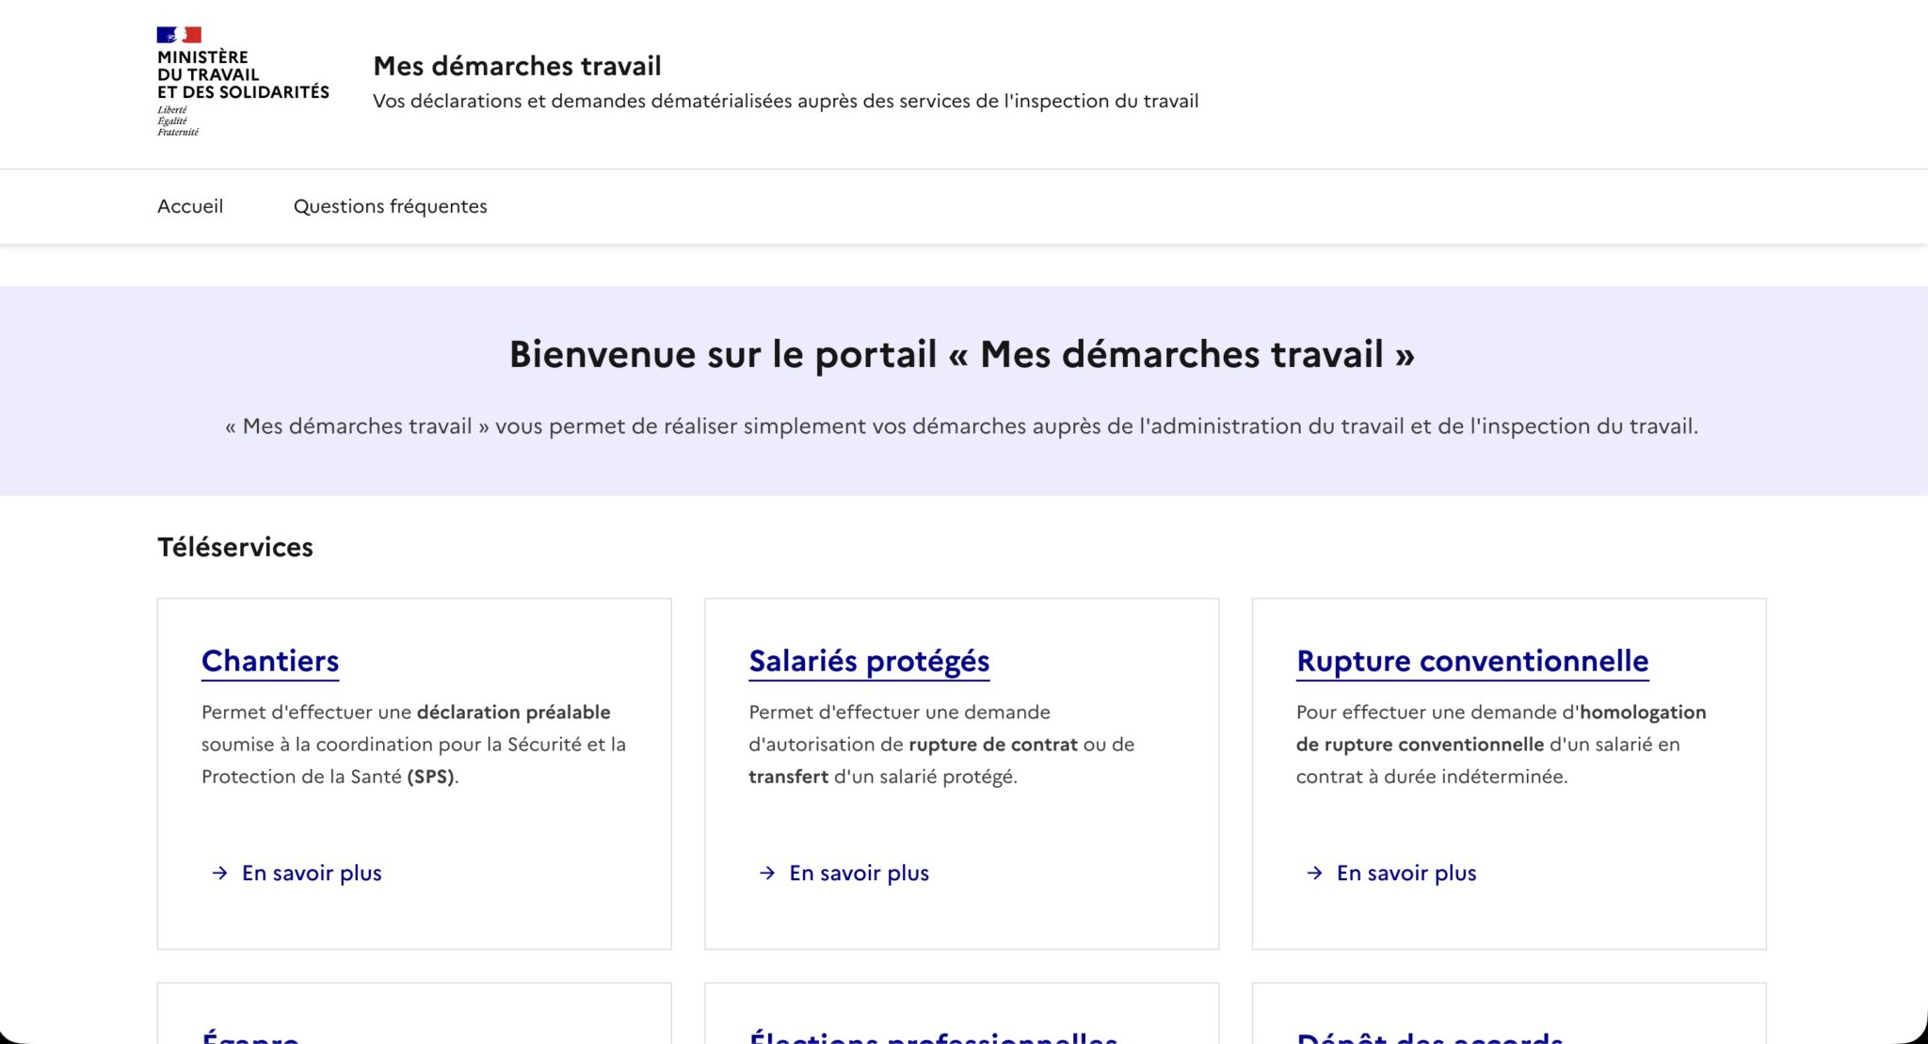Image resolution: width=1928 pixels, height=1044 pixels.
Task: Click En savoir plus under Chantiers
Action: (312, 874)
